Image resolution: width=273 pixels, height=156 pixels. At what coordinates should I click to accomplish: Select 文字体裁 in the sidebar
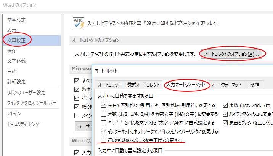coord(16,61)
